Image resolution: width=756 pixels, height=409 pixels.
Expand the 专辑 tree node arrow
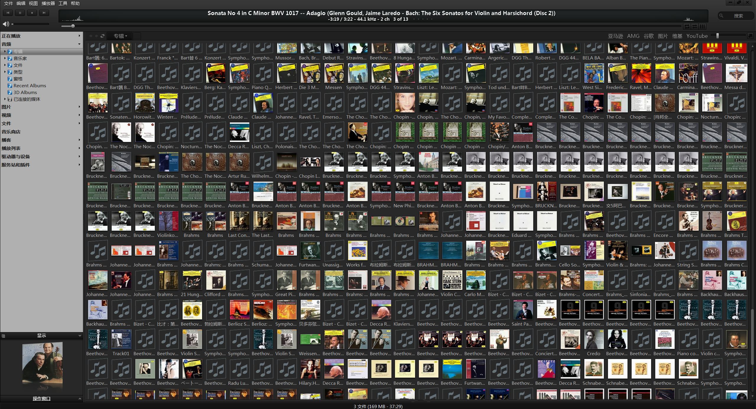[5, 51]
